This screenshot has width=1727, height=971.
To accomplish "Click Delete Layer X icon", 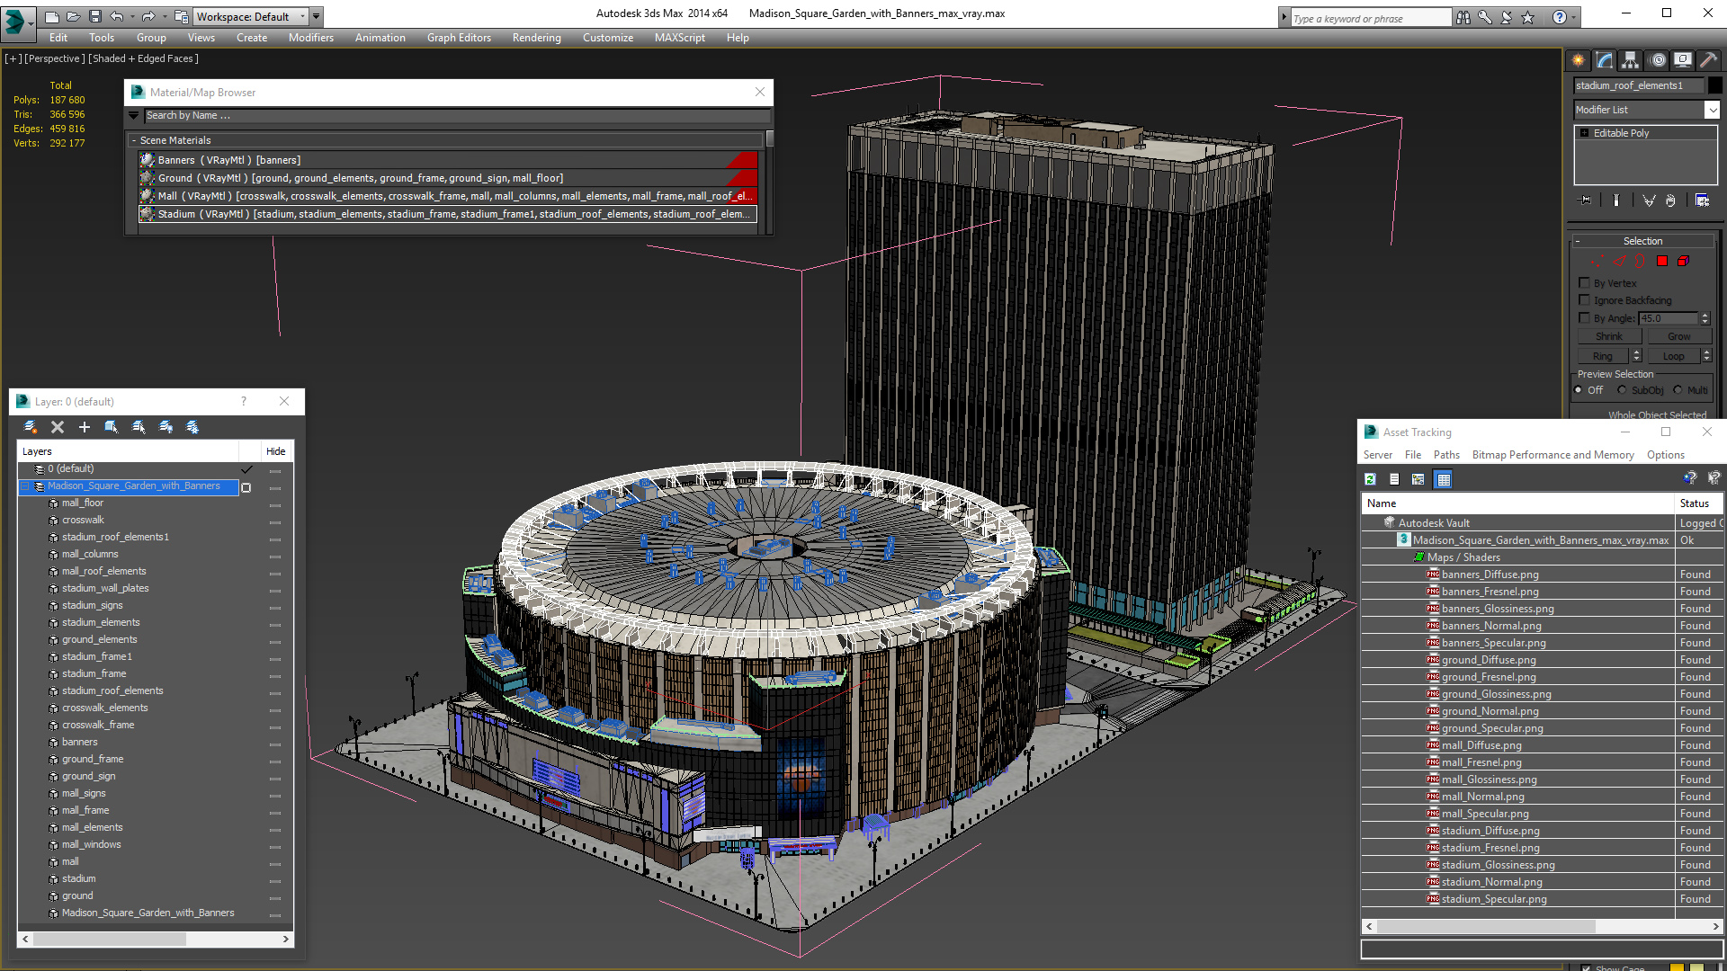I will (58, 427).
